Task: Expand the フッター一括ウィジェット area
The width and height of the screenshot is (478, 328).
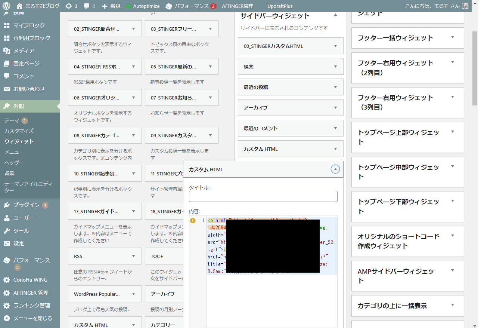Action: click(x=453, y=37)
